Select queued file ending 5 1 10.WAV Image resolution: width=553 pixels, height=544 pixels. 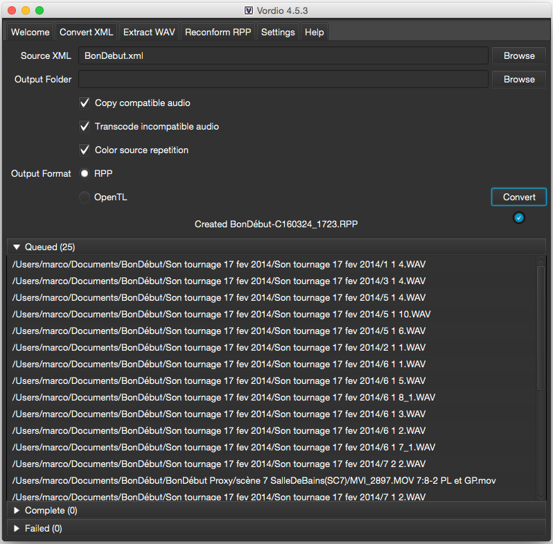point(271,315)
